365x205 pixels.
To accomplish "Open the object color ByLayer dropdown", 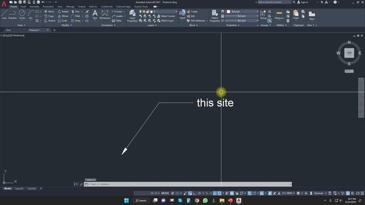I will point(242,11).
